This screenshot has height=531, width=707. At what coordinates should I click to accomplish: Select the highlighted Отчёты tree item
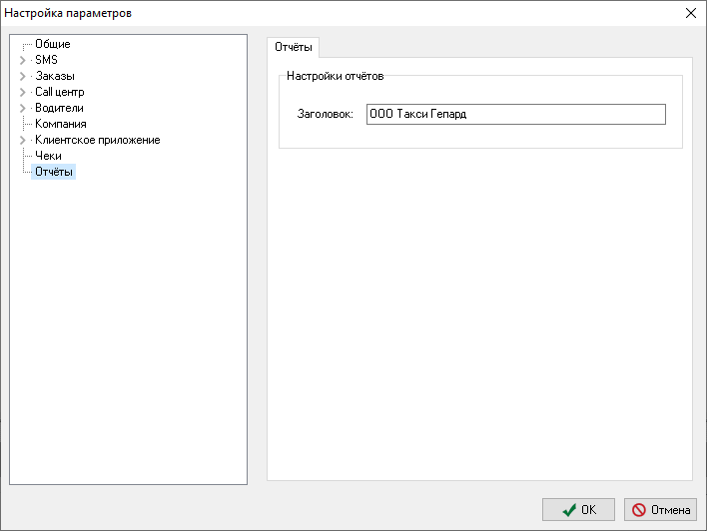coord(53,172)
